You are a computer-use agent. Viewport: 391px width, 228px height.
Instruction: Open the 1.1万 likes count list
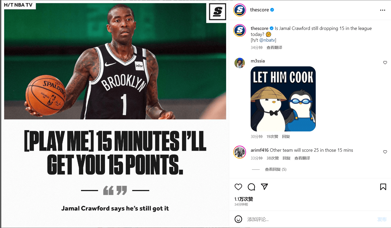tap(244, 199)
